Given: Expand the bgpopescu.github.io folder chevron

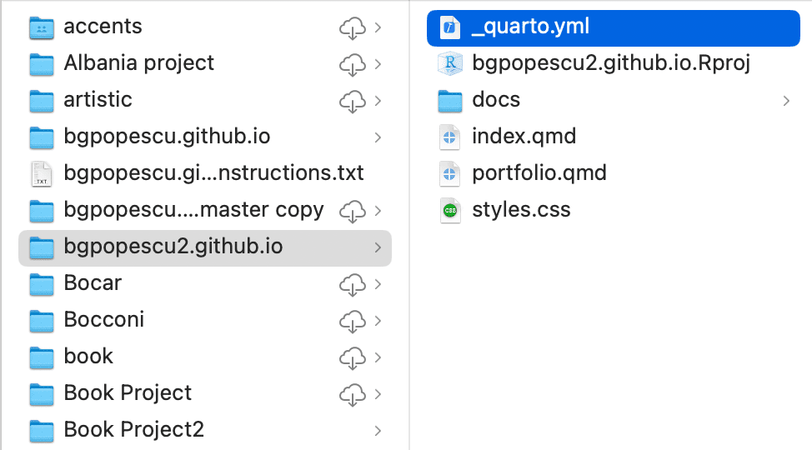Looking at the screenshot, I should (378, 137).
